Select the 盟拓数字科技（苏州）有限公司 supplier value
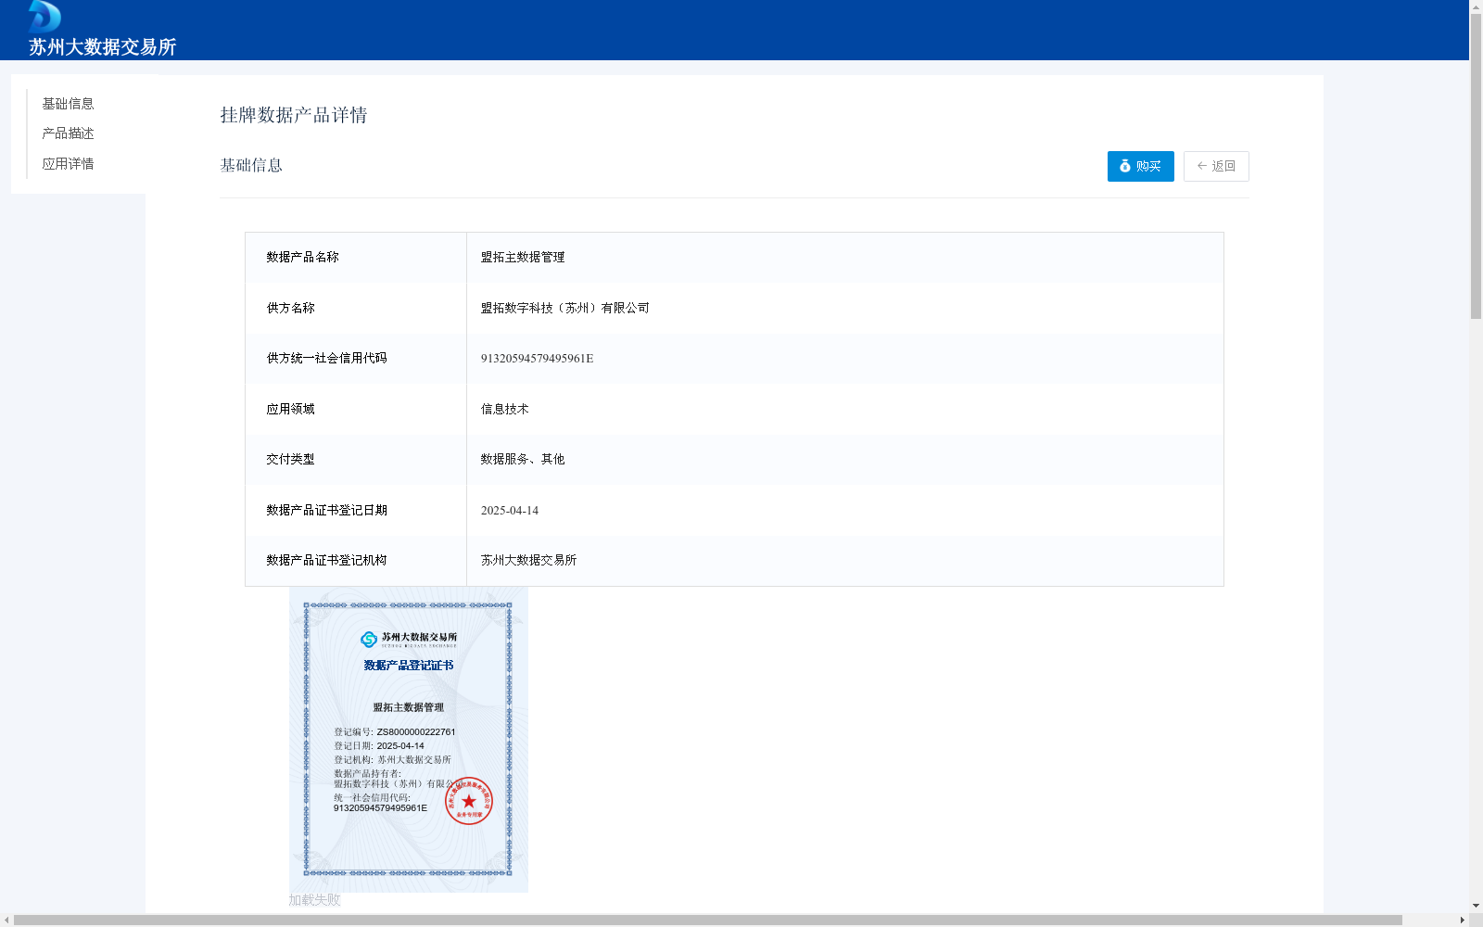This screenshot has height=927, width=1483. click(565, 308)
